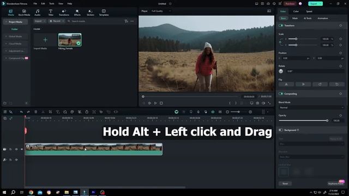Toggle audio track mute icon

point(16,160)
